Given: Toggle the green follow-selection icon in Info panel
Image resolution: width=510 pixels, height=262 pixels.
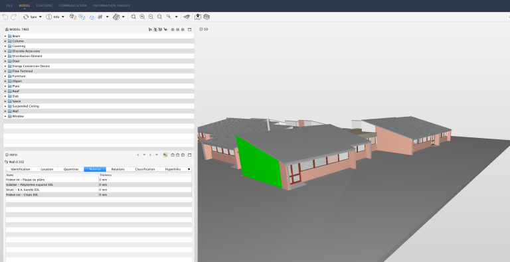Looking at the screenshot, I should click(x=165, y=155).
